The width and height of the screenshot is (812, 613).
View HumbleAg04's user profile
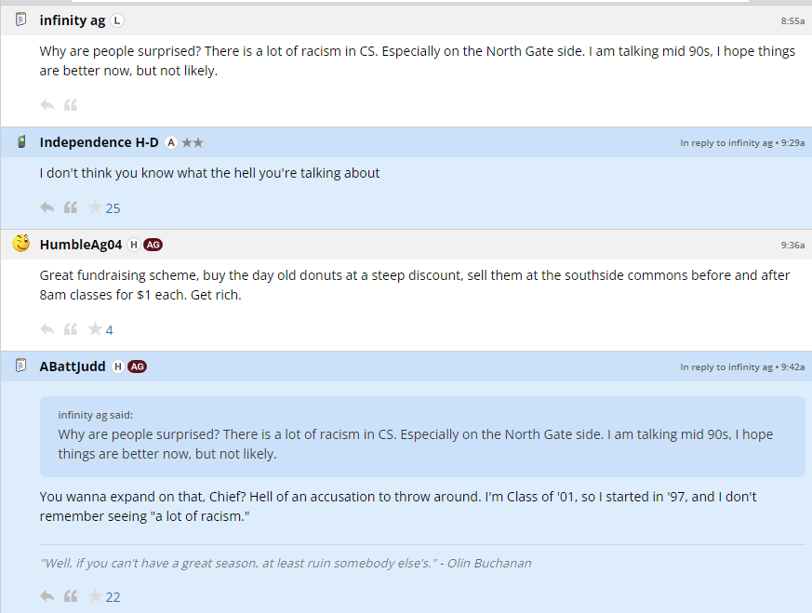pyautogui.click(x=81, y=245)
